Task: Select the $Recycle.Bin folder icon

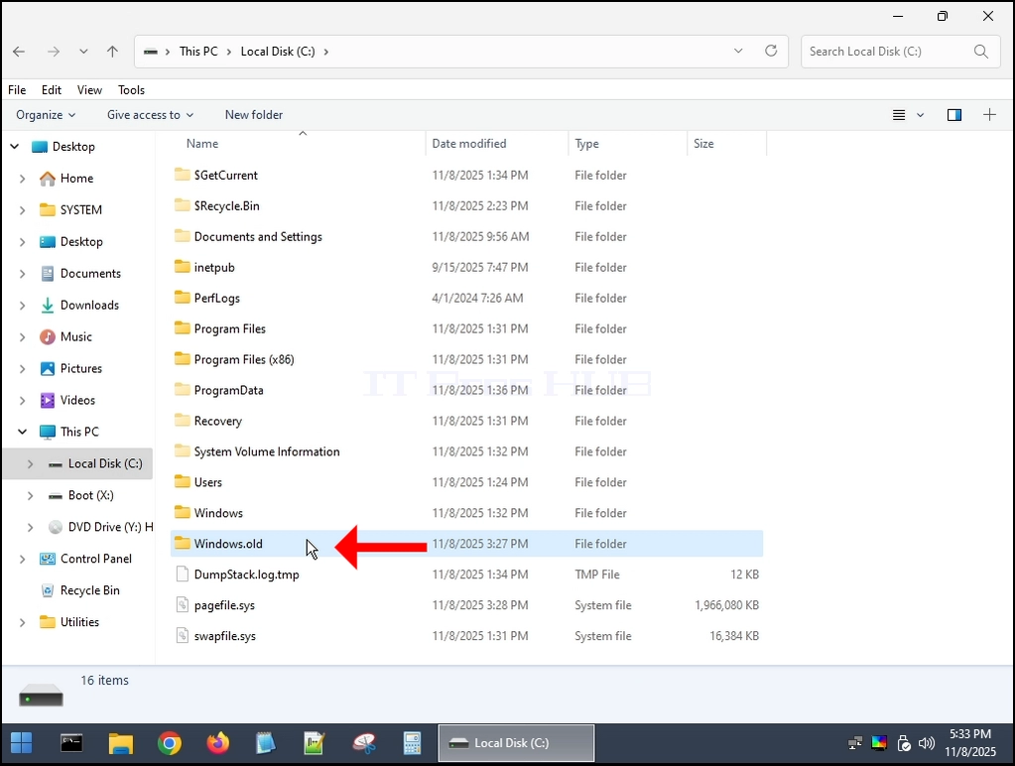Action: pos(182,205)
